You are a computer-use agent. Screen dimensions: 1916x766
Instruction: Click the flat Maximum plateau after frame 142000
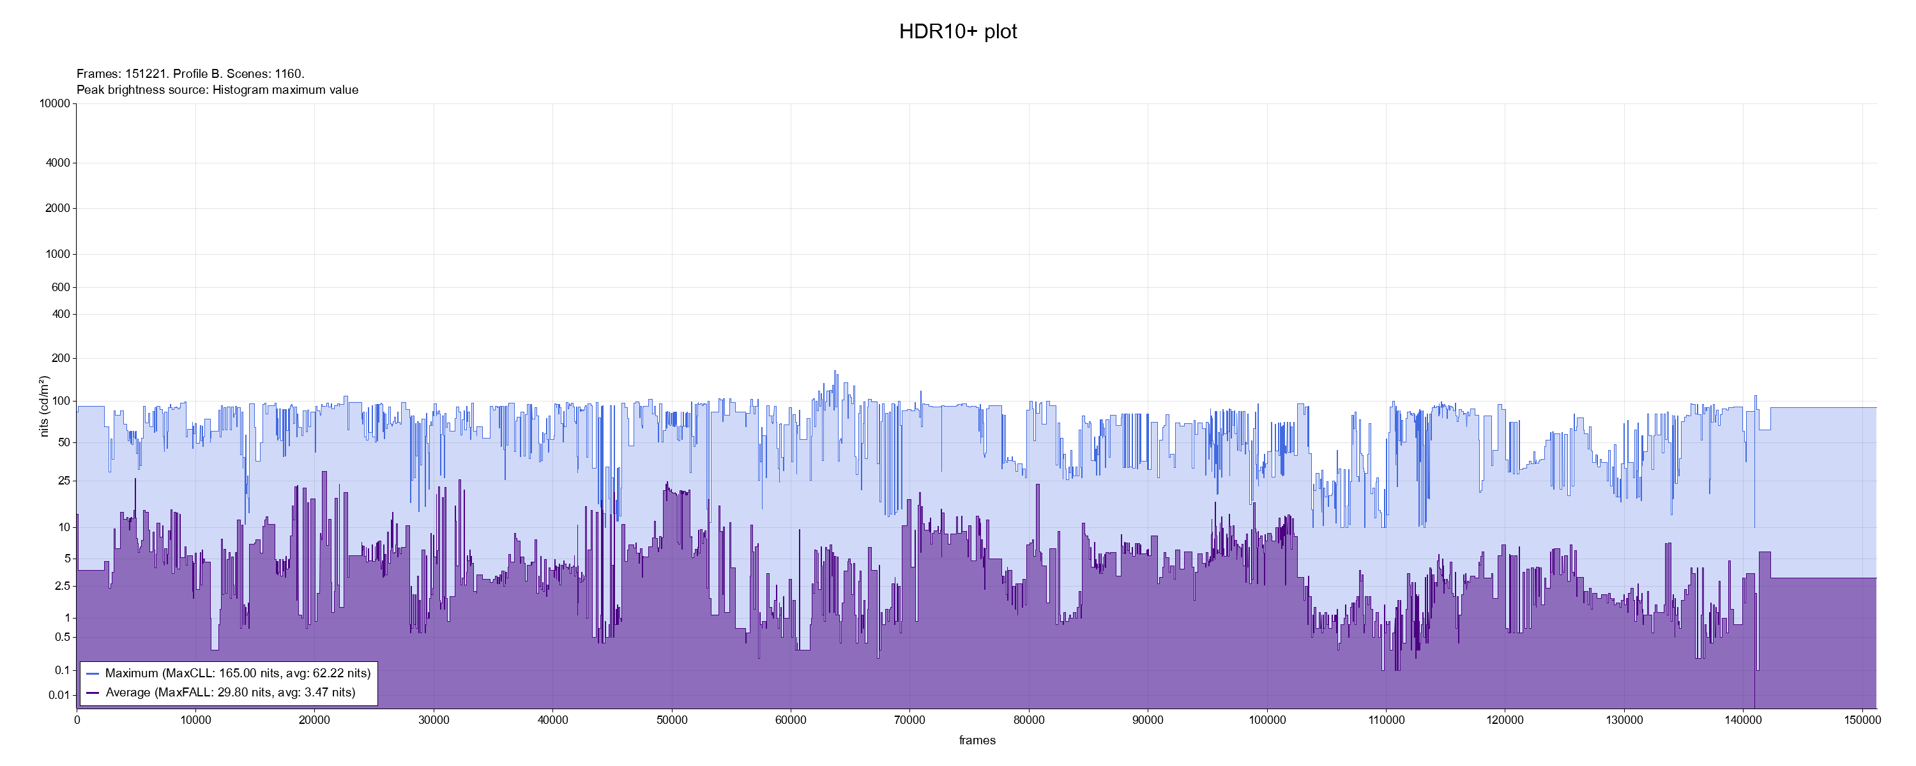tap(1823, 407)
